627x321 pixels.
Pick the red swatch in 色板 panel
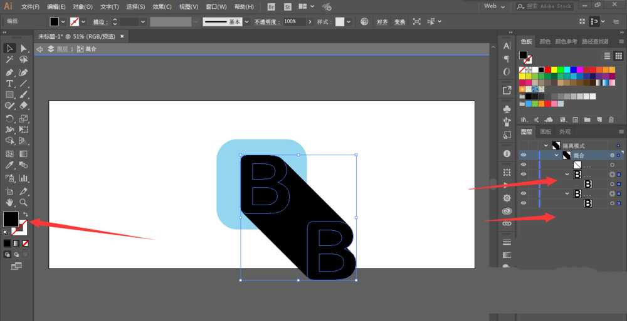[547, 69]
